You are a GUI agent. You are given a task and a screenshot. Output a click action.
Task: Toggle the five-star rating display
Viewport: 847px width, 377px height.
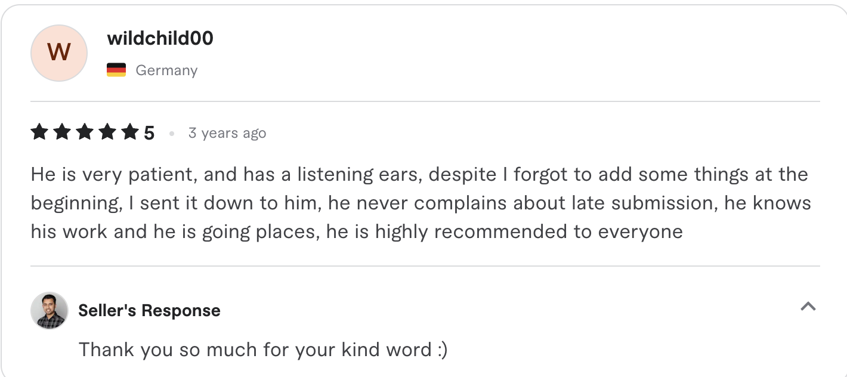85,132
